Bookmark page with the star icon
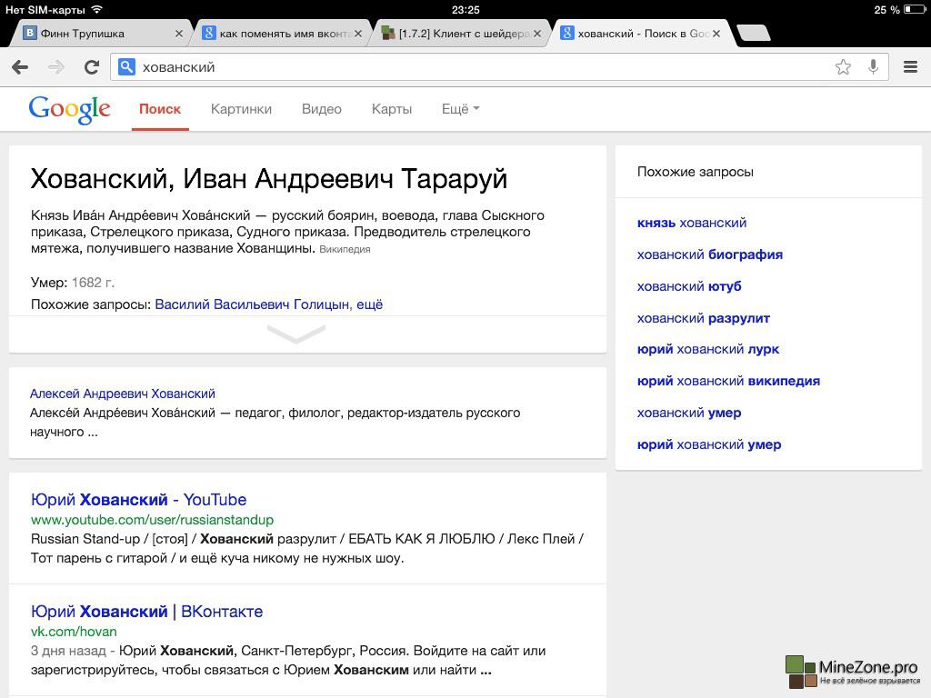931x698 pixels. click(x=843, y=66)
